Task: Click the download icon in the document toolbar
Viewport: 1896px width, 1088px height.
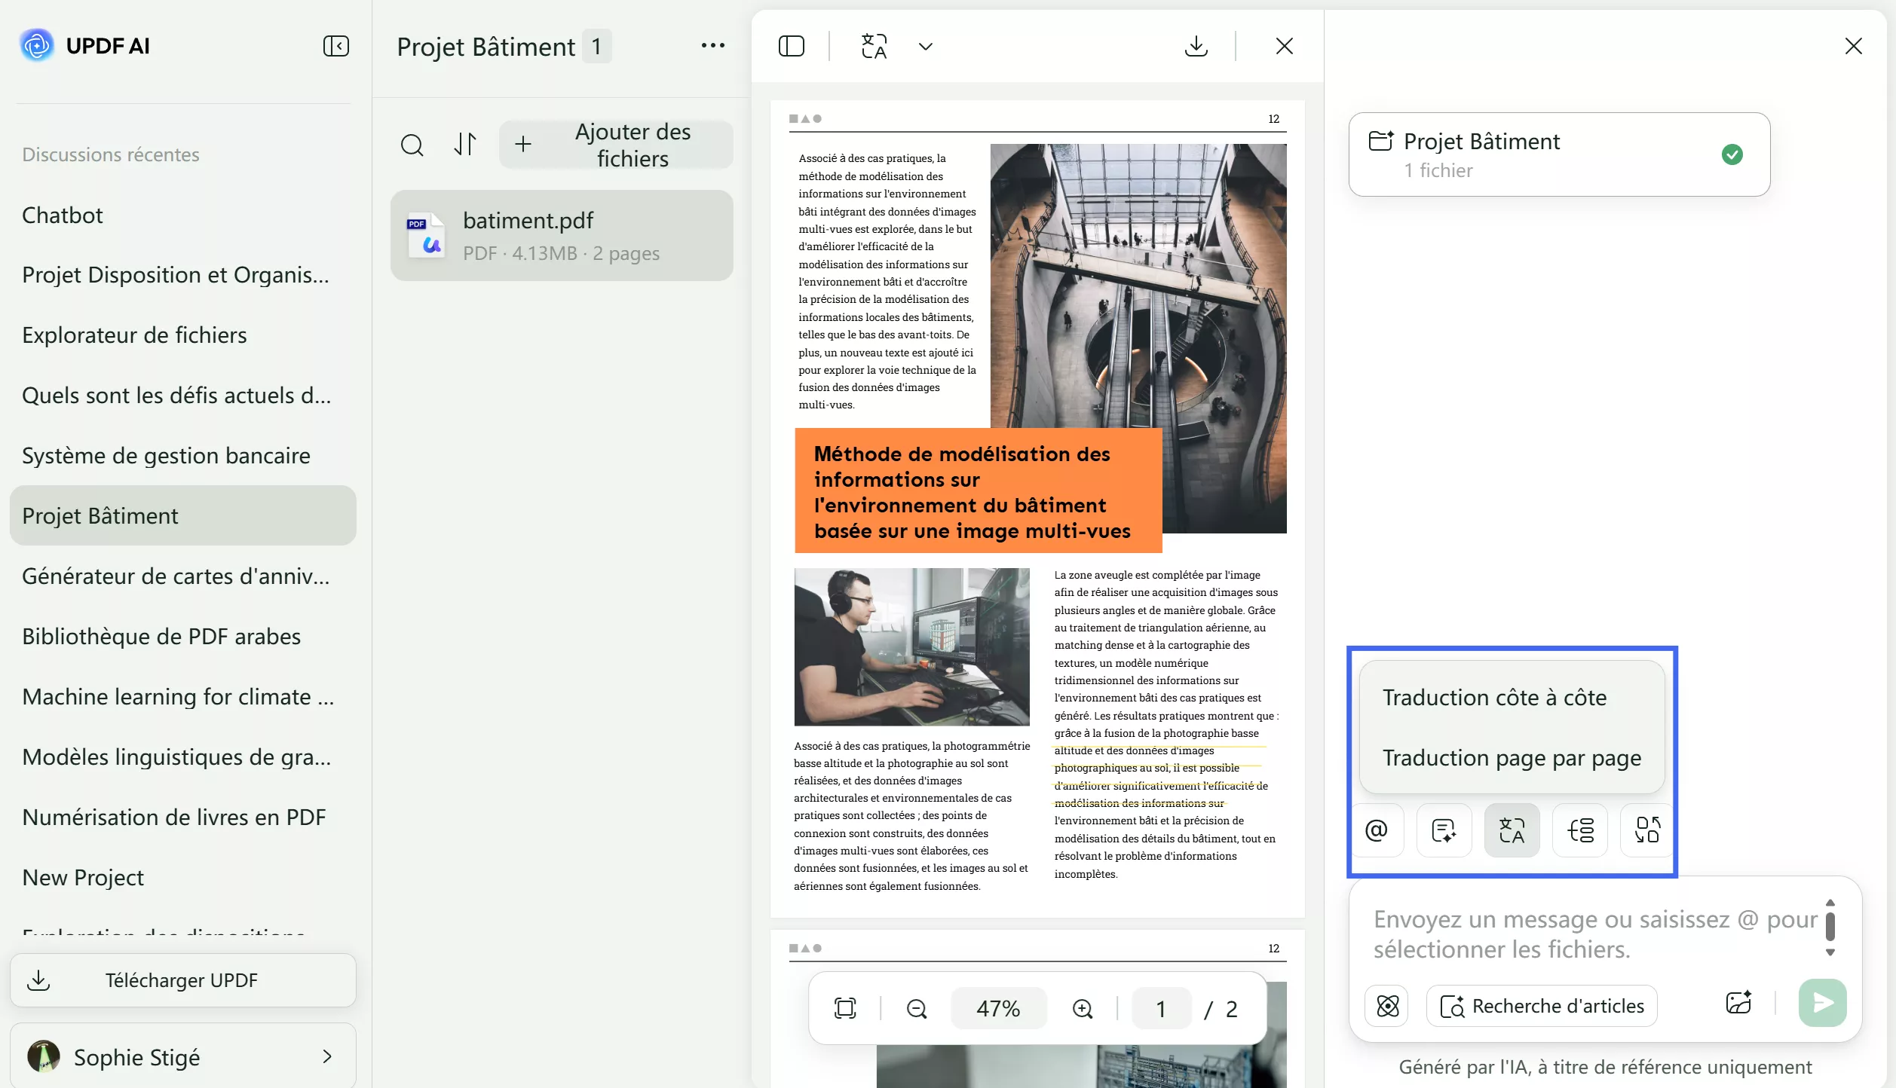Action: 1196,46
